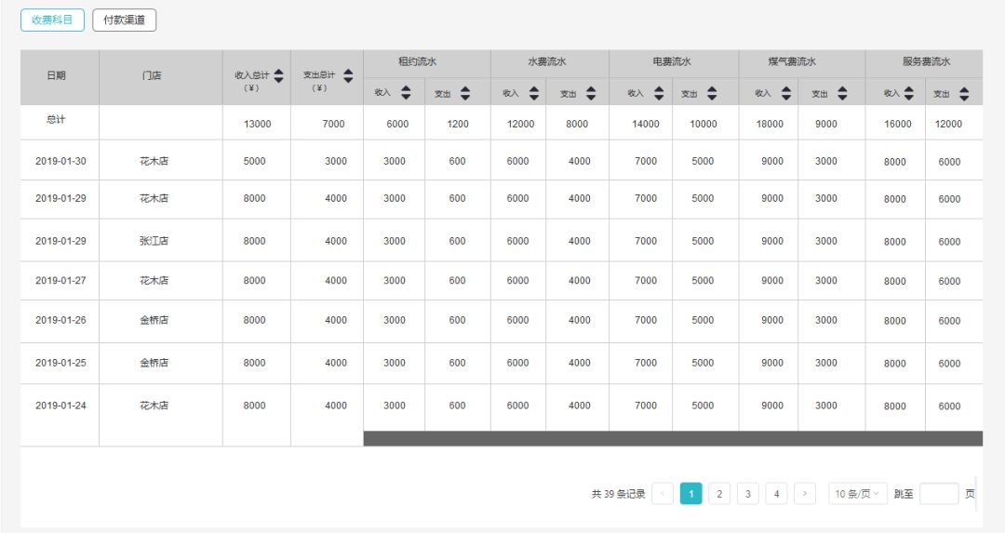This screenshot has width=1005, height=533.
Task: Click the horizontal table scrollbar
Action: (x=673, y=439)
